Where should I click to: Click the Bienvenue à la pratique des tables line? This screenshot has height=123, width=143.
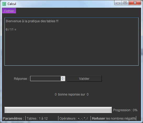click(x=32, y=21)
